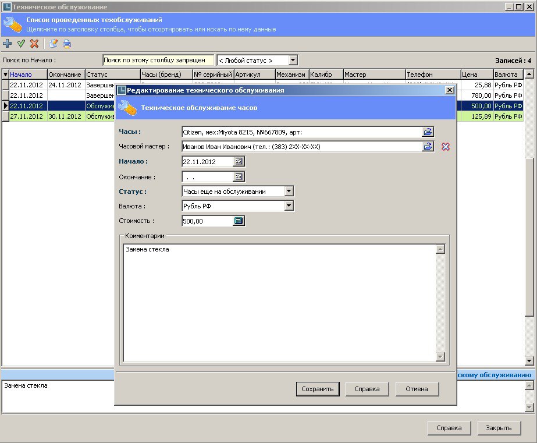537x443 pixels.
Task: Click the printer icon in toolbar
Action: (67, 44)
